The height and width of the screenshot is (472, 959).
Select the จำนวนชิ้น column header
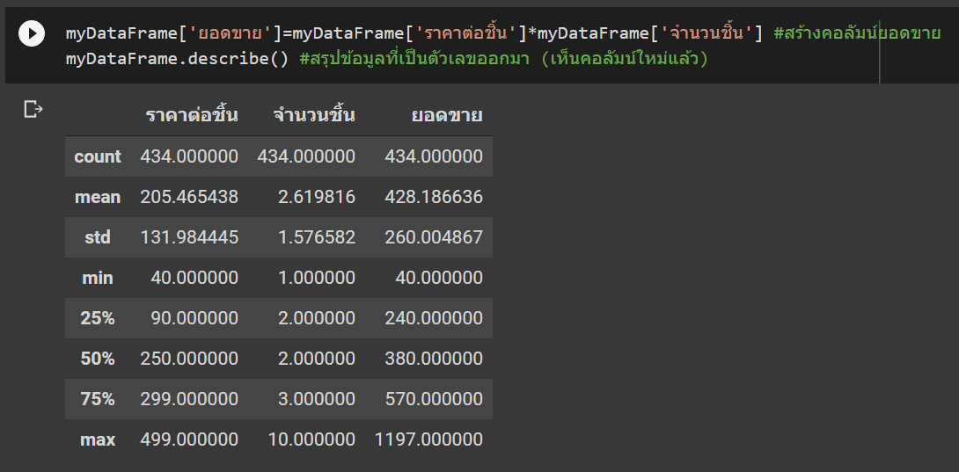[314, 115]
